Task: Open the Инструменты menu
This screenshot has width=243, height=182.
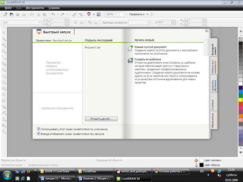Action: pos(35,8)
